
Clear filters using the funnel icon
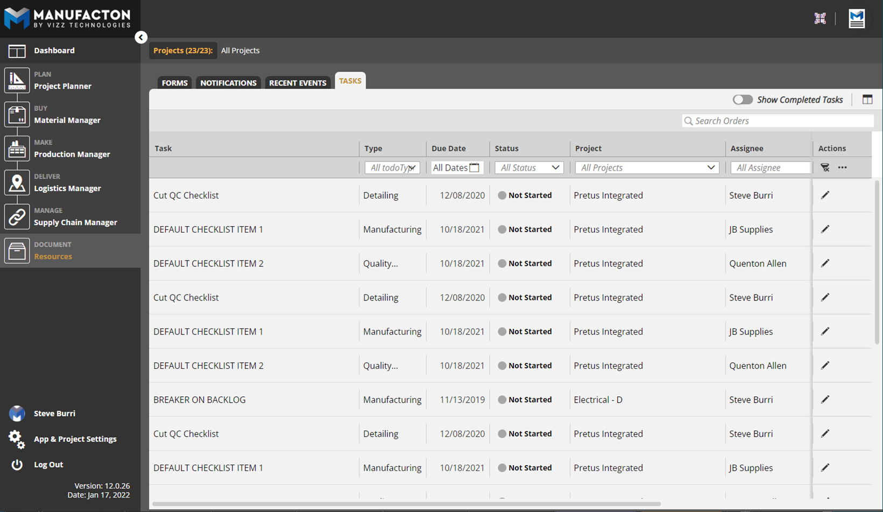click(825, 167)
